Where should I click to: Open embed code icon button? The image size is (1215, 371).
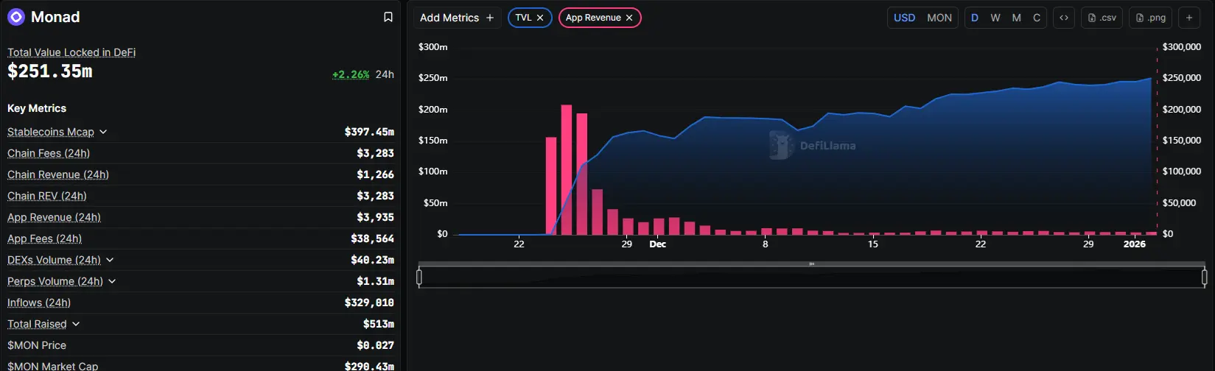click(x=1064, y=18)
